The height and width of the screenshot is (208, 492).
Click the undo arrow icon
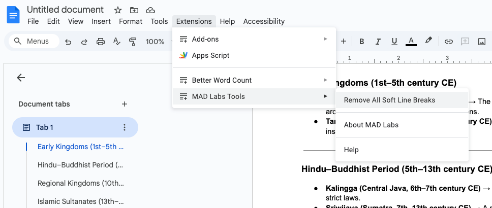point(68,42)
